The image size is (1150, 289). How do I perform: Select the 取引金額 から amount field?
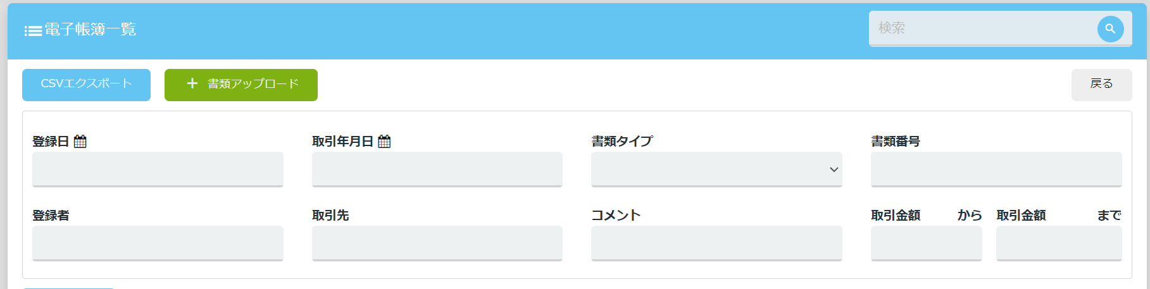point(927,243)
